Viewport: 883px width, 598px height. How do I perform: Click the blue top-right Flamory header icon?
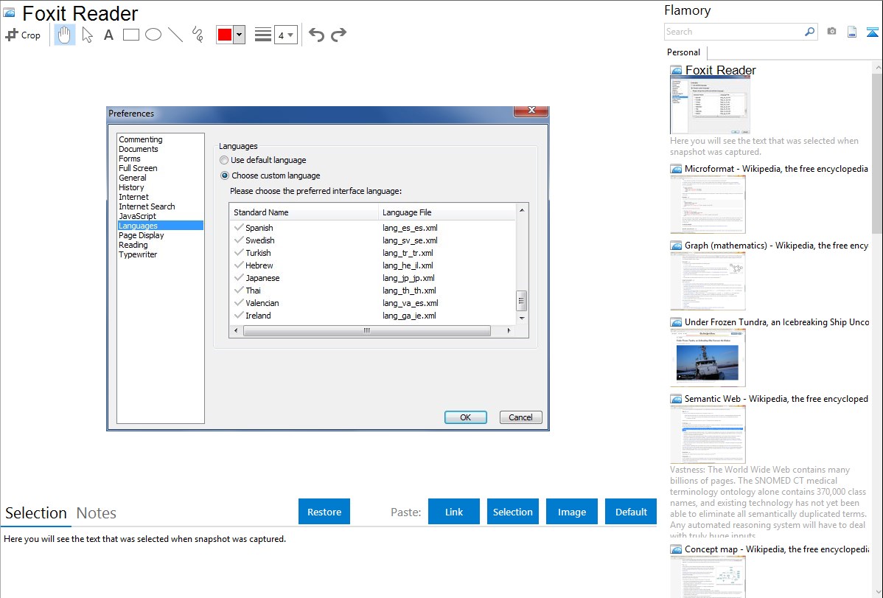coord(872,32)
